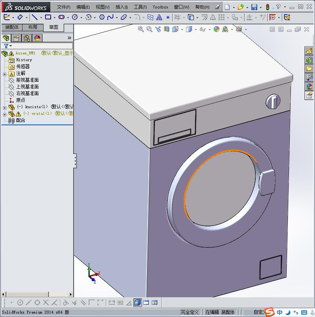
Task: Open the 插入 menu
Action: tap(122, 7)
